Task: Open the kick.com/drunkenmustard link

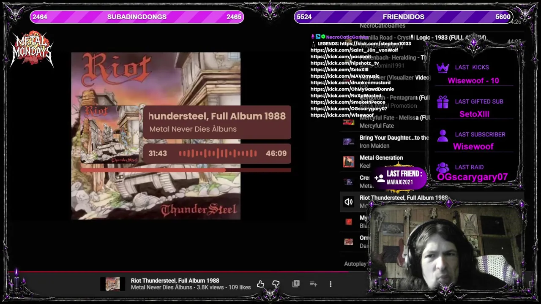Action: click(350, 83)
